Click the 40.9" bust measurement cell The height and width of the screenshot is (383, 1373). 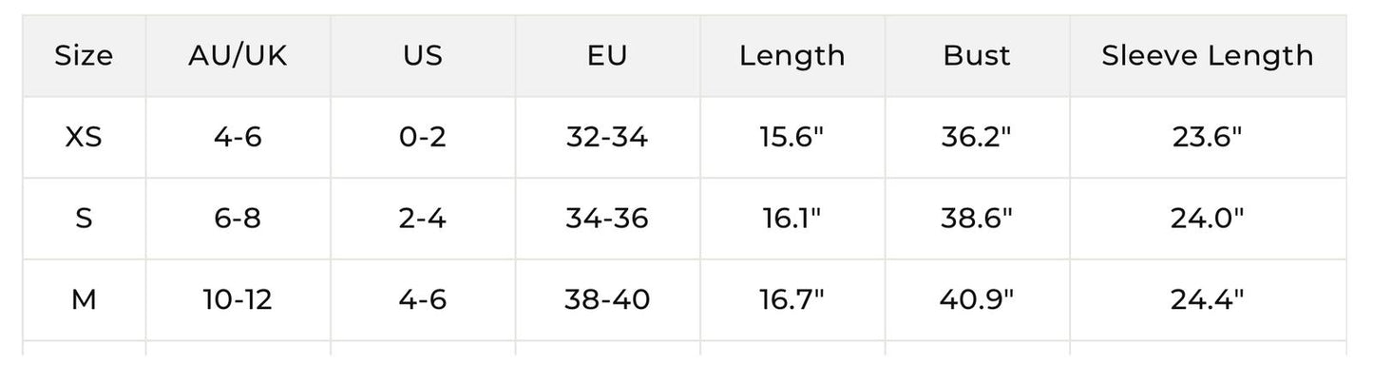point(977,301)
